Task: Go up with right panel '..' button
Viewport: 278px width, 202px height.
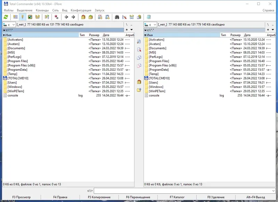Action: tap(273, 24)
